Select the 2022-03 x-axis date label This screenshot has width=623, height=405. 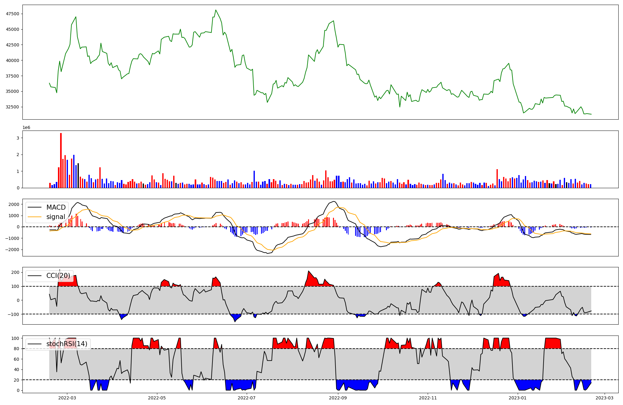tap(67, 398)
